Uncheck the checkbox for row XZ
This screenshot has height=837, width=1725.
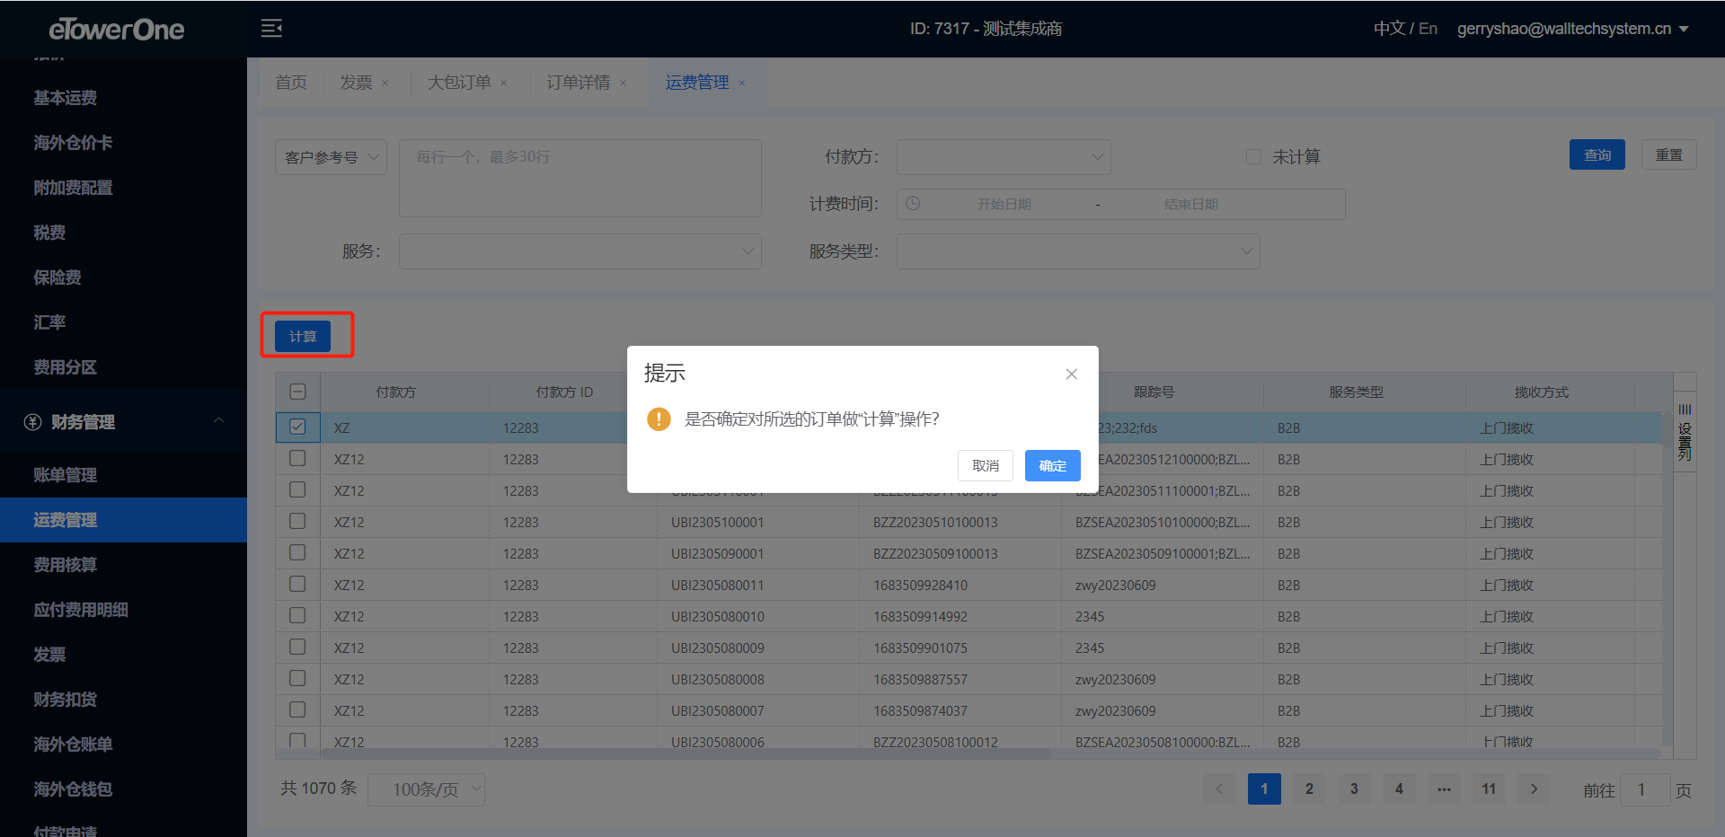click(x=297, y=427)
